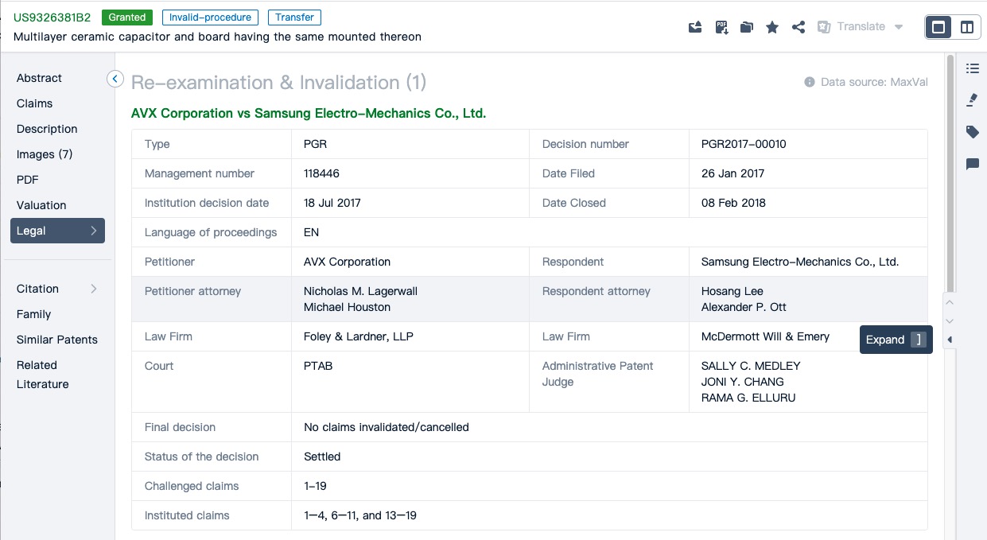Switch to split two-column view
The width and height of the screenshot is (987, 540).
pos(966,27)
